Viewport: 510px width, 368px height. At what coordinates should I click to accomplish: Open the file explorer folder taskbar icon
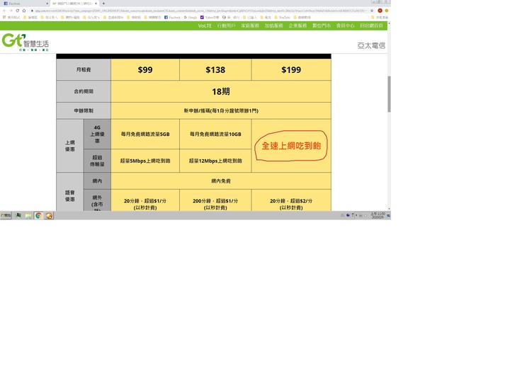pos(28,216)
